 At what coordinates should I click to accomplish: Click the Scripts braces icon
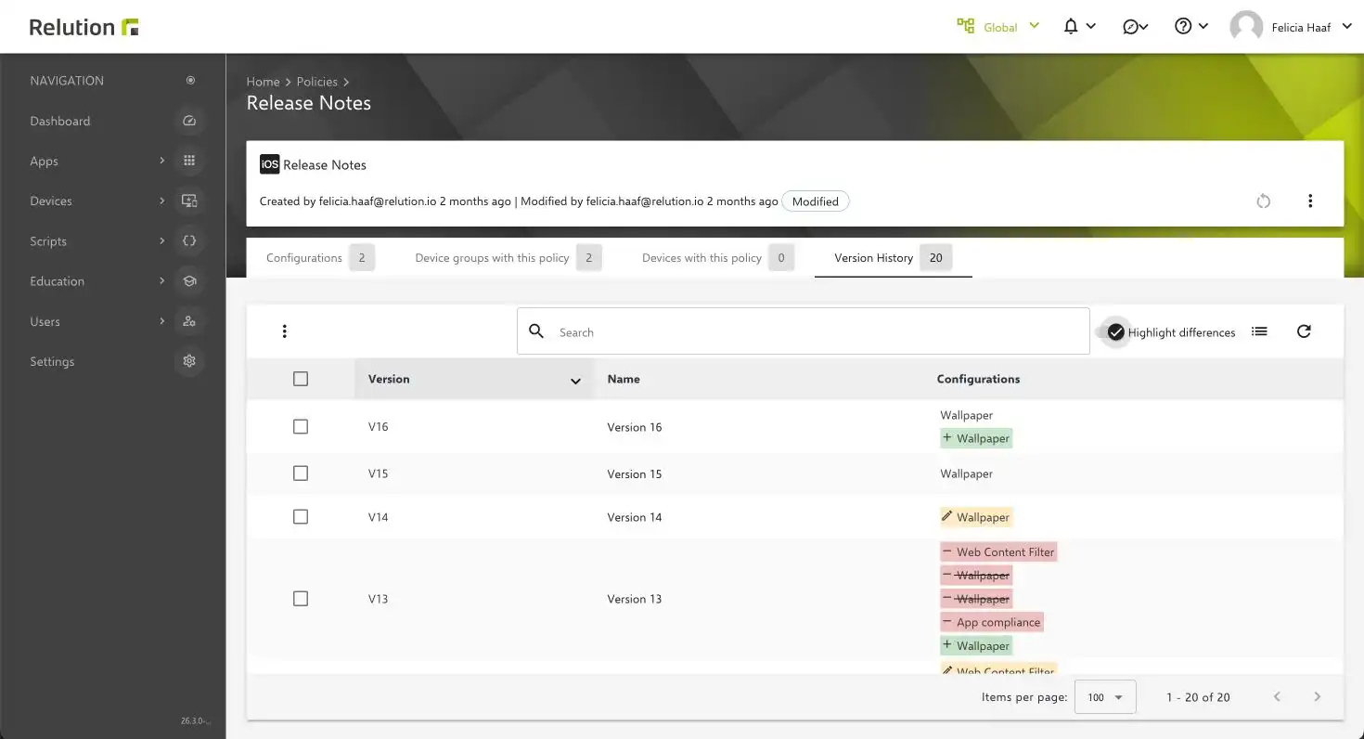(x=189, y=240)
